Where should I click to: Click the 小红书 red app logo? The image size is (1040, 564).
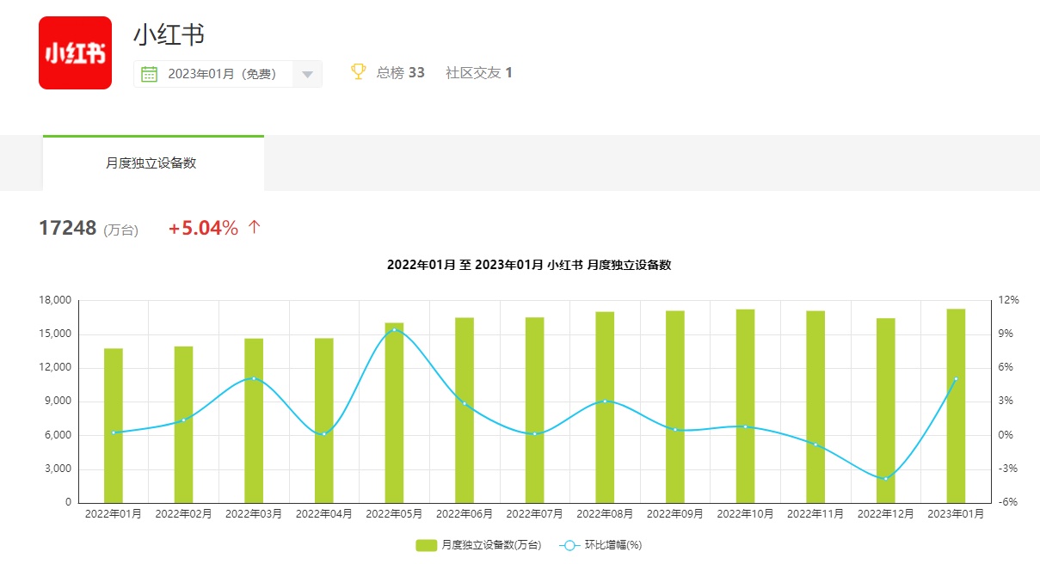click(x=75, y=52)
